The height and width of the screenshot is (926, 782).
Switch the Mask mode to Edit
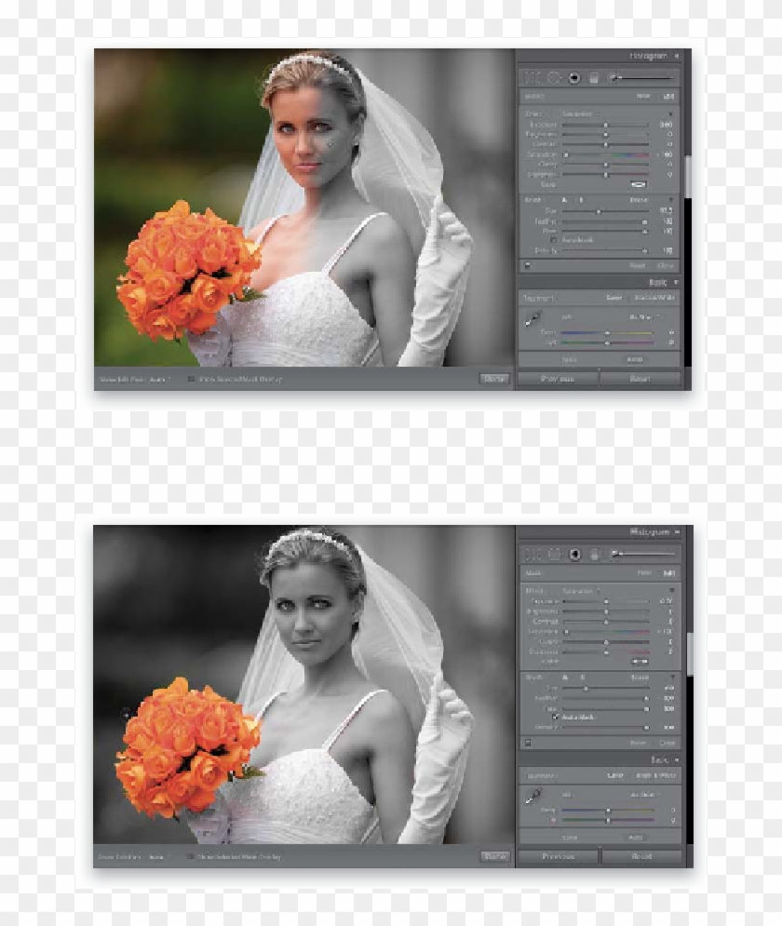pos(669,573)
